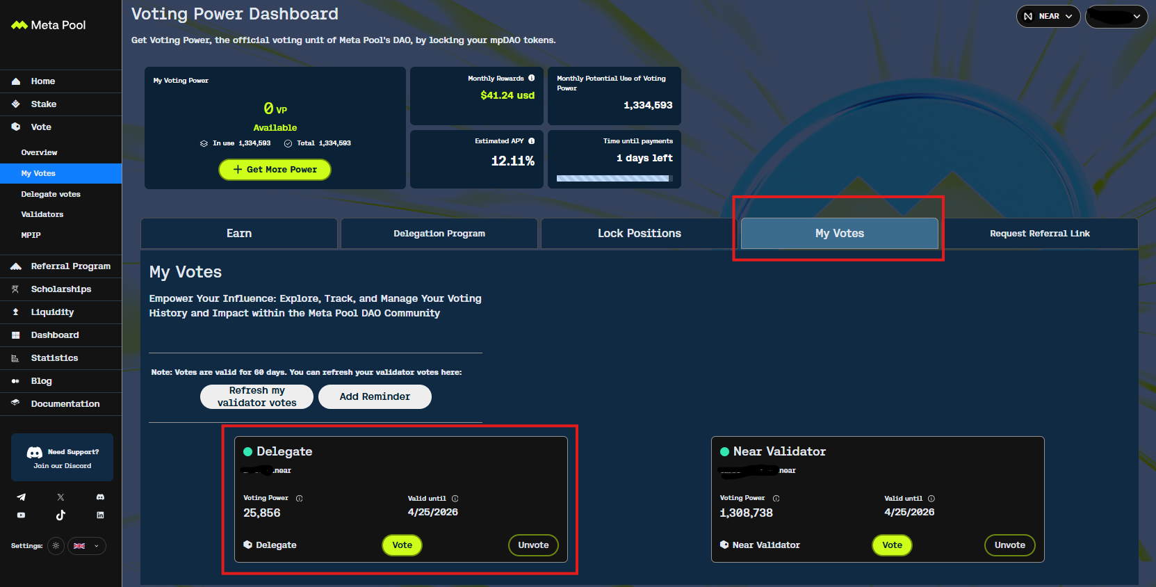1156x587 pixels.
Task: Open the YouTube icon in sidebar
Action: pyautogui.click(x=21, y=515)
